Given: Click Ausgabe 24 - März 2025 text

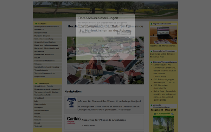Looking at the screenshot, I should [x=164, y=110].
